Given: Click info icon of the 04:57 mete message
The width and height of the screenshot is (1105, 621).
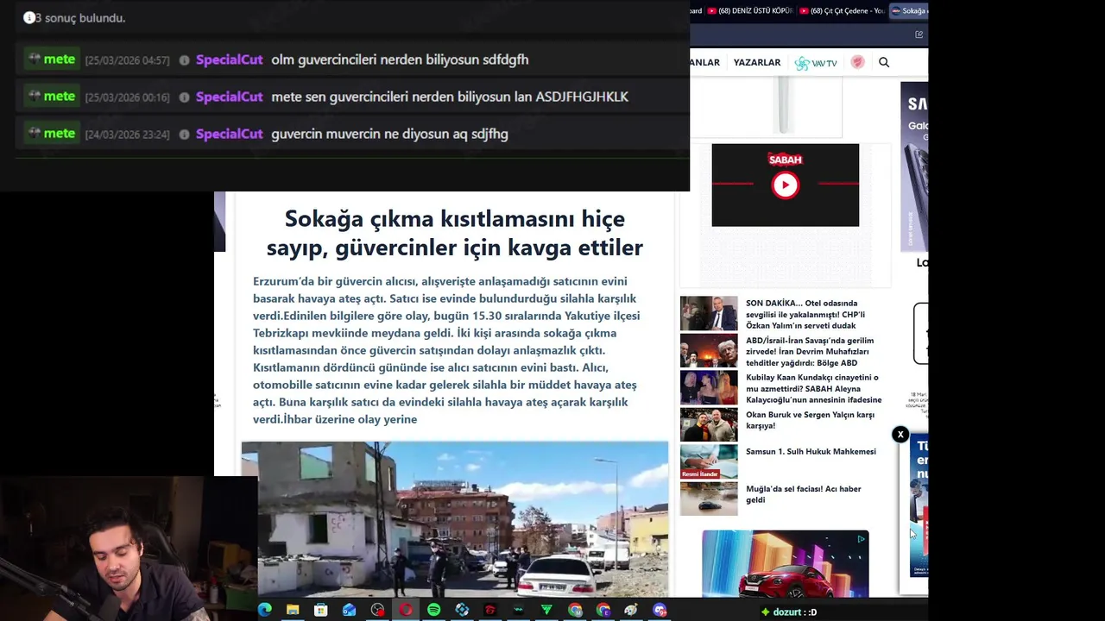Looking at the screenshot, I should point(184,60).
